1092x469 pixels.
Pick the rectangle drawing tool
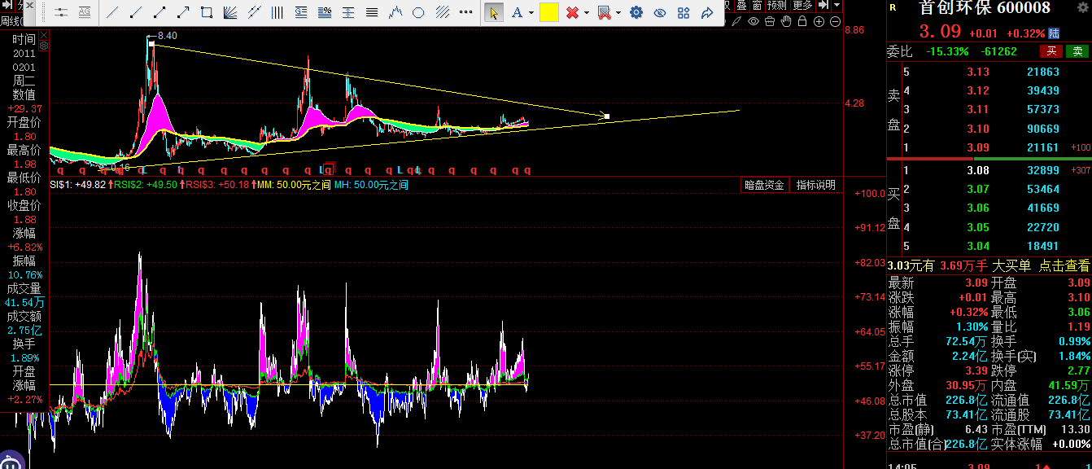coord(207,12)
